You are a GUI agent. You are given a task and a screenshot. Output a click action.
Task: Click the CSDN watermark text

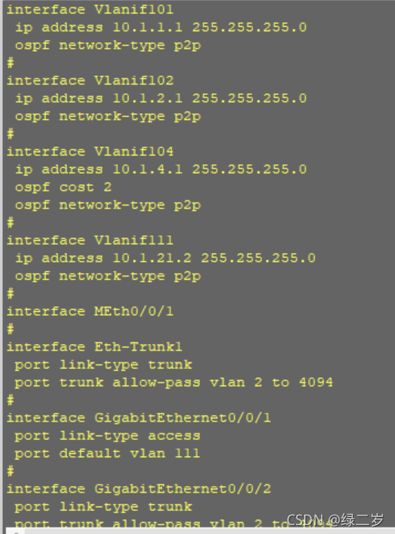pos(335,521)
